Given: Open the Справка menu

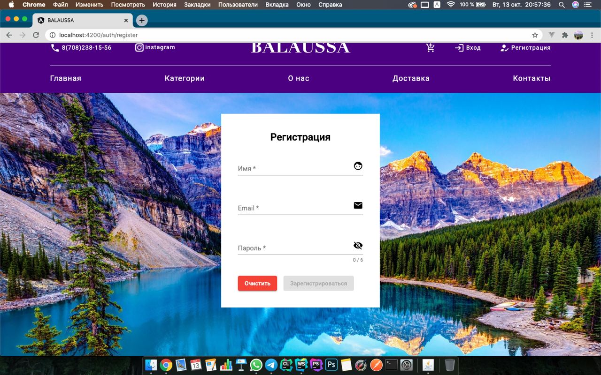Looking at the screenshot, I should [330, 5].
